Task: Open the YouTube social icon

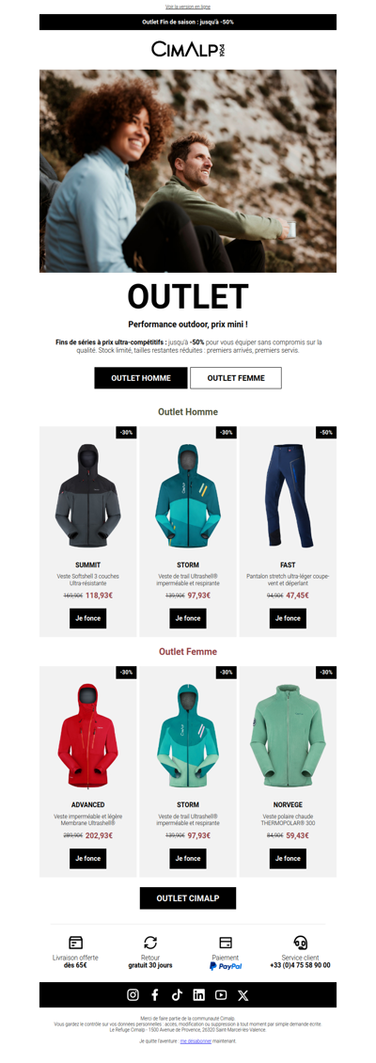Action: (221, 994)
